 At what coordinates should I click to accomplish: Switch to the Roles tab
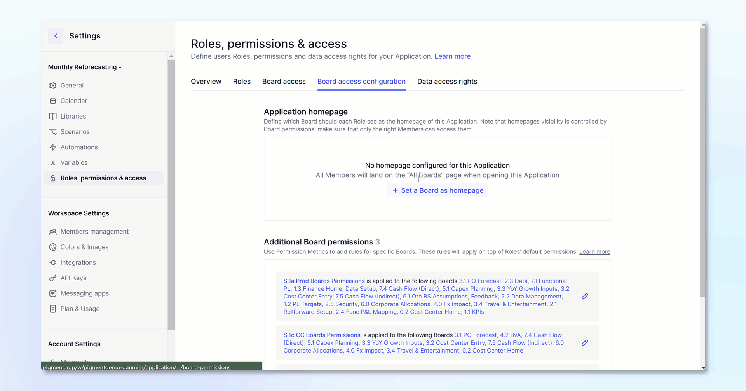click(242, 81)
